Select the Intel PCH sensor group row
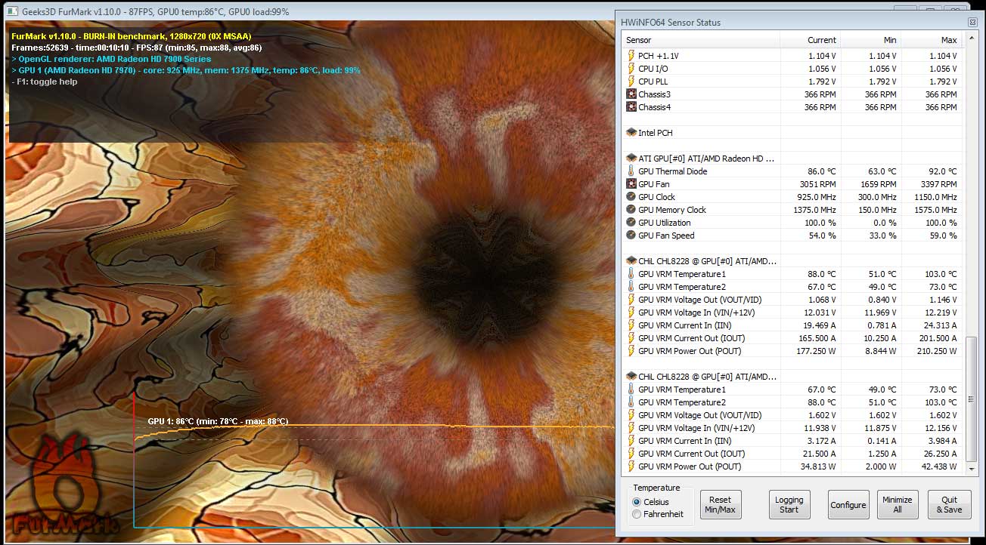Screen dimensions: 986x545 pyautogui.click(x=793, y=133)
